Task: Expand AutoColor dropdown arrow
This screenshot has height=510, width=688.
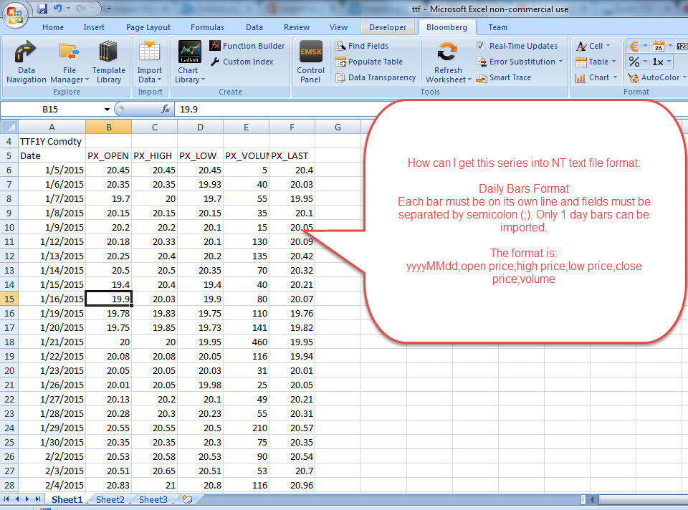Action: (x=684, y=77)
